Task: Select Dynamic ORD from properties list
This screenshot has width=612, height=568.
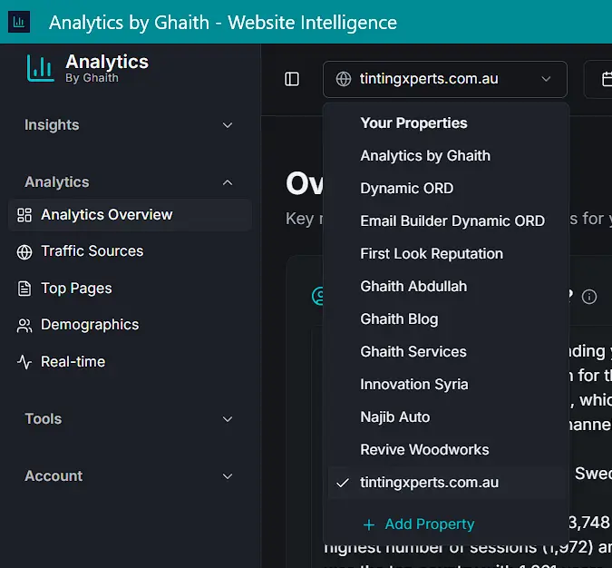Action: tap(406, 189)
